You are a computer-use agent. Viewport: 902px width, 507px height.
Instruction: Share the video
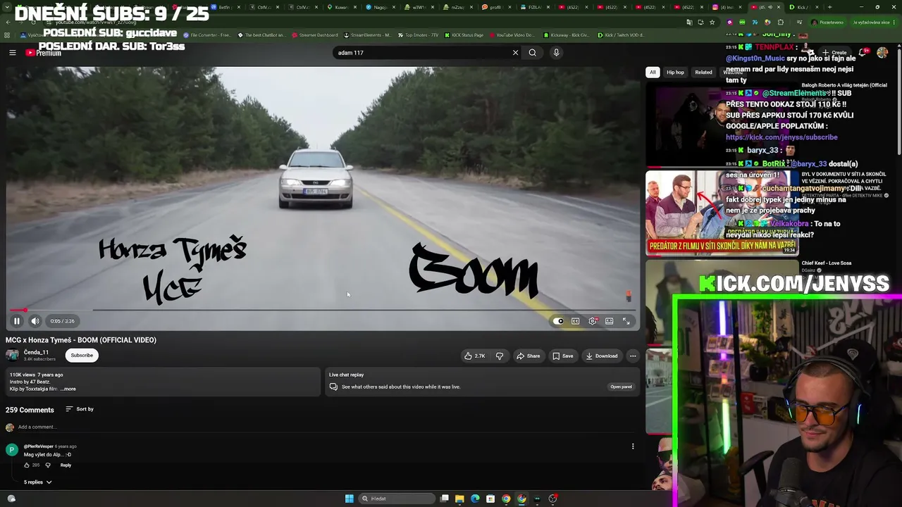528,356
